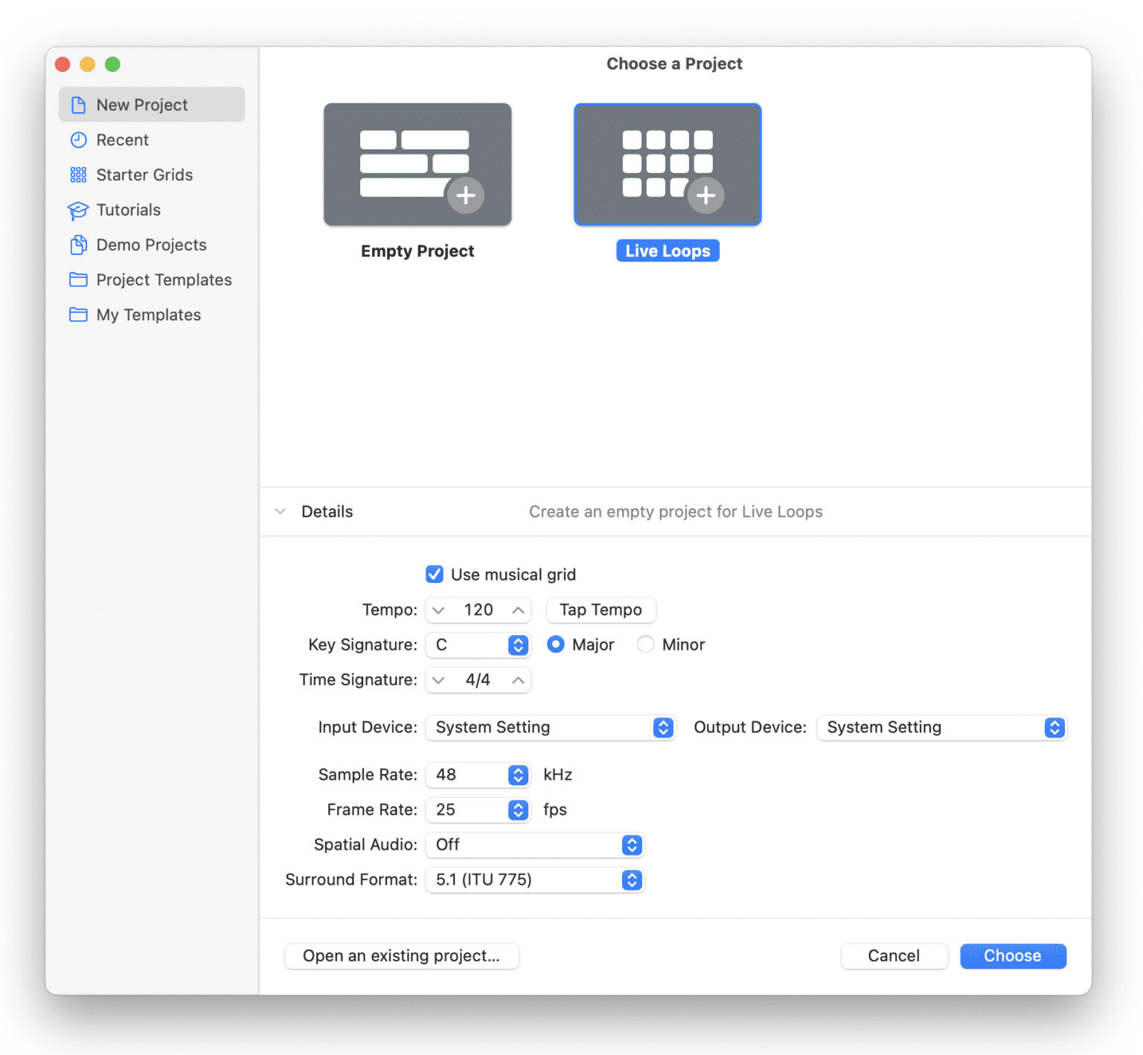Screen dimensions: 1143x1055
Task: Select the Major key radio button
Action: click(555, 645)
